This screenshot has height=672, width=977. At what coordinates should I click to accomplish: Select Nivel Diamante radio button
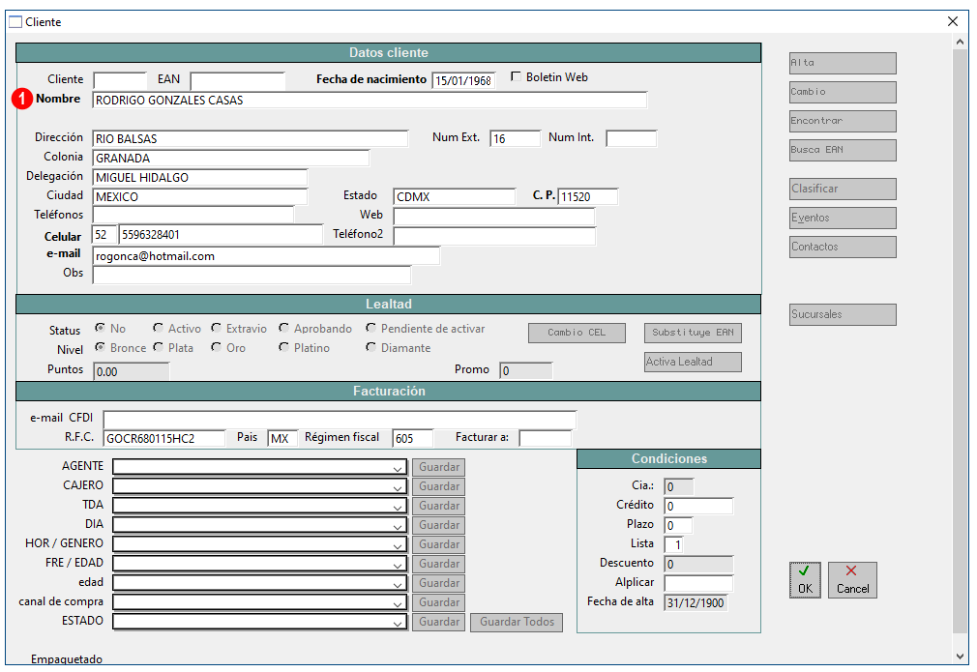370,347
